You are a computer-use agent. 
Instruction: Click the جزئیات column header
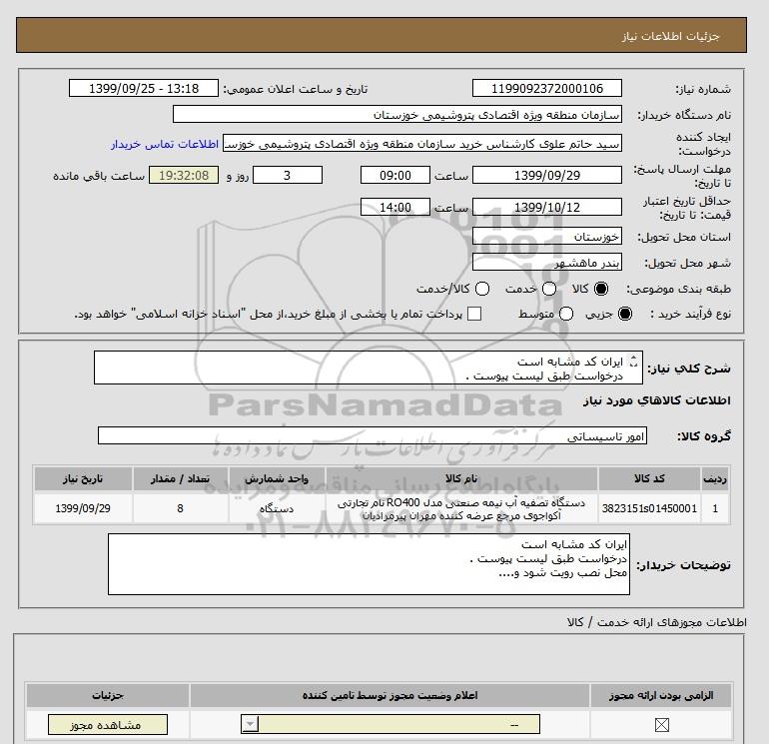(x=108, y=695)
